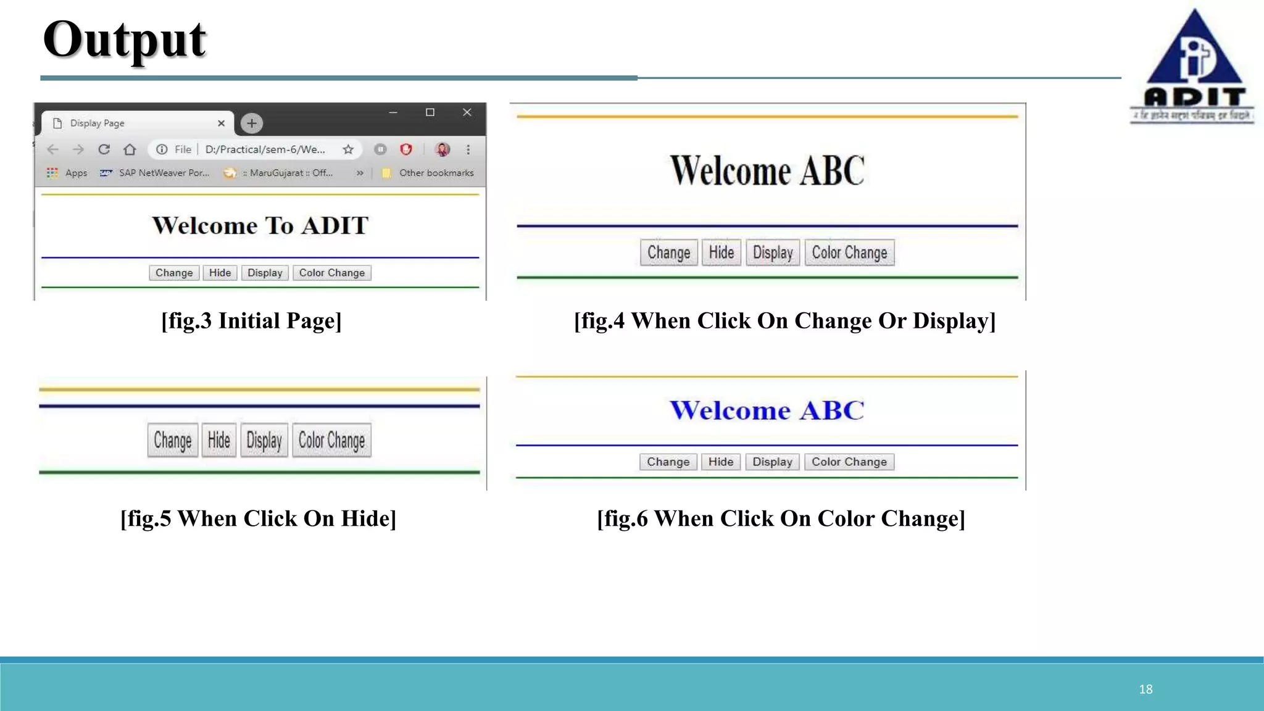This screenshot has width=1264, height=711.
Task: Click the site info icon
Action: click(x=162, y=149)
